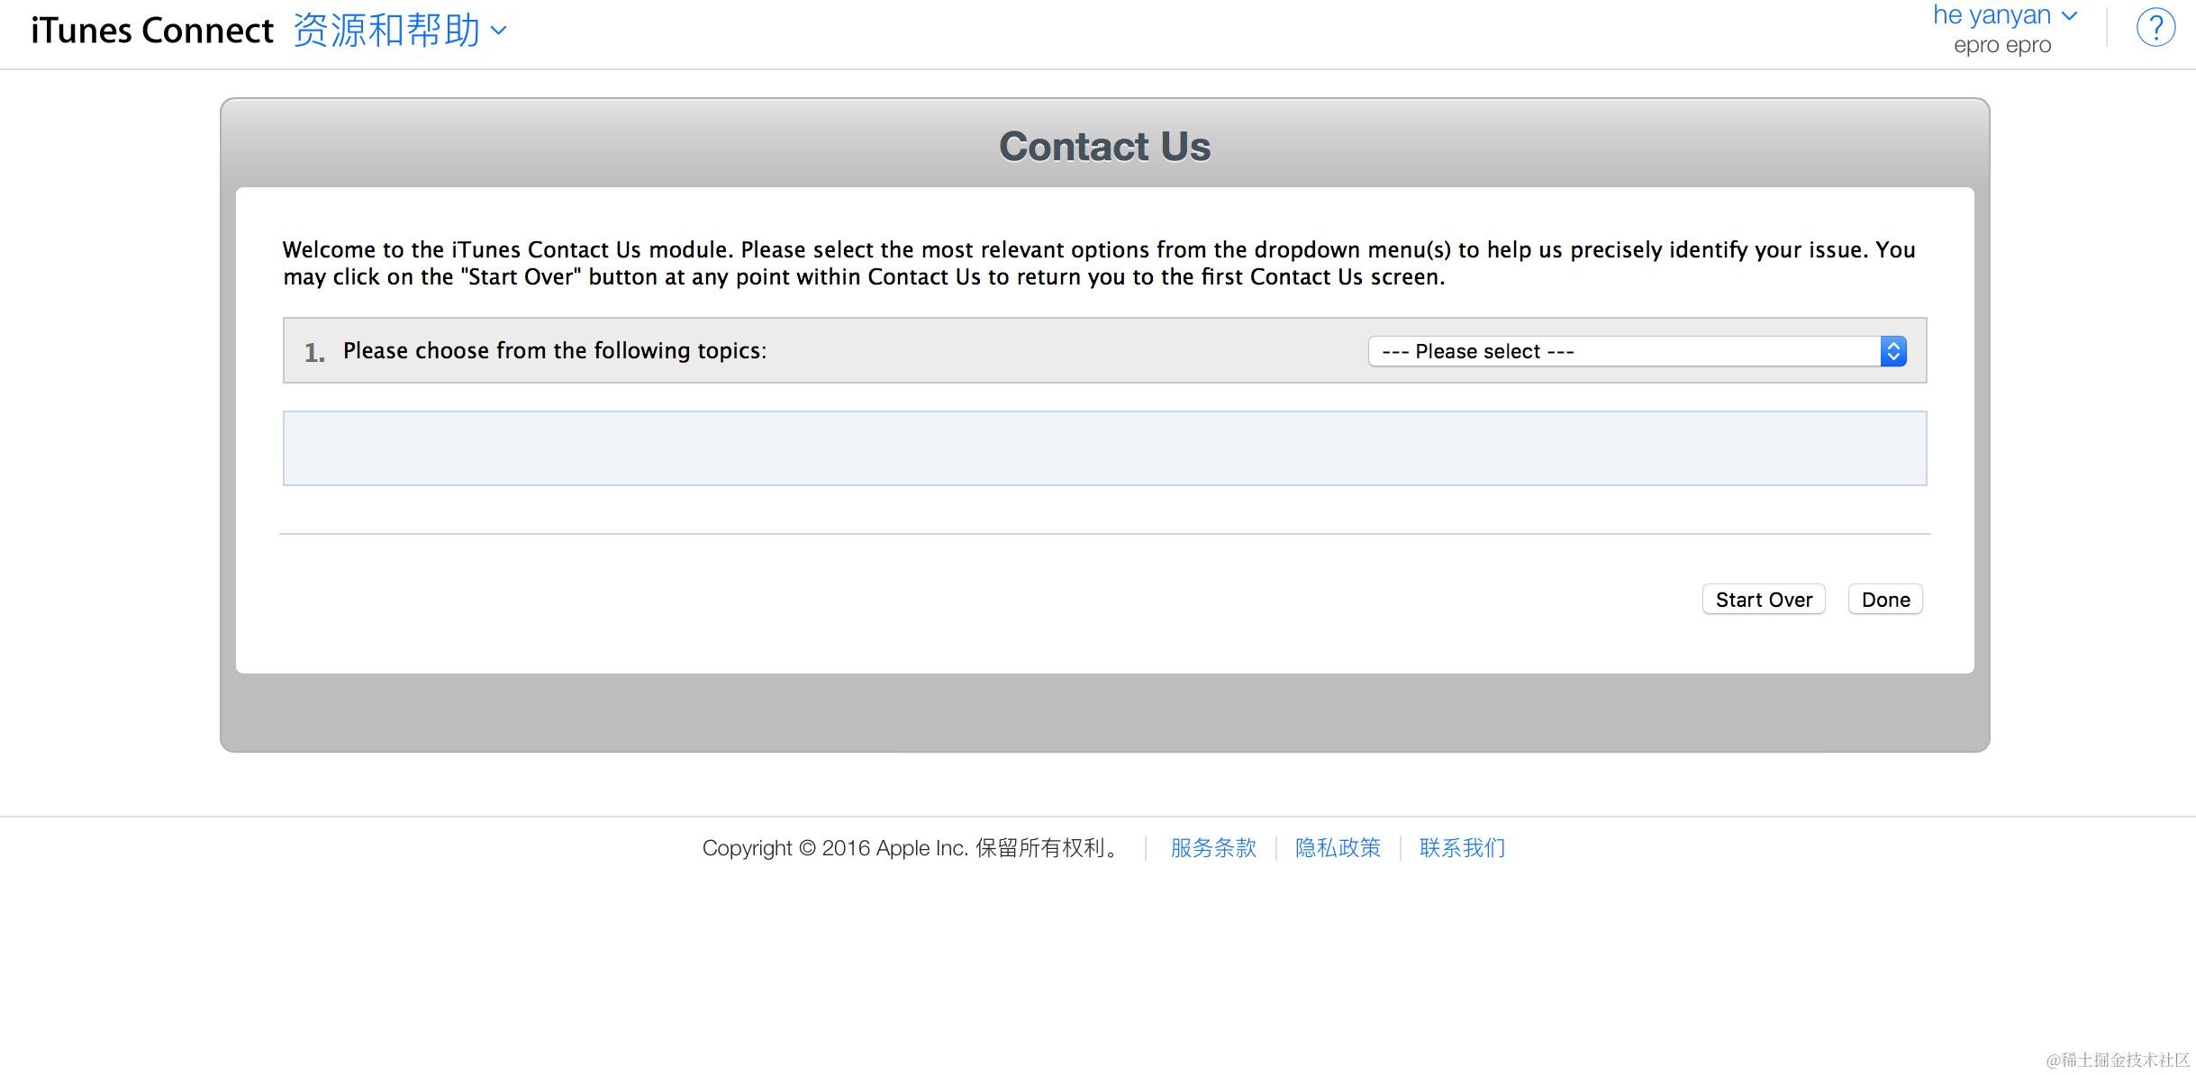Open the he yanyan account menu
2196x1075 pixels.
pyautogui.click(x=1991, y=15)
